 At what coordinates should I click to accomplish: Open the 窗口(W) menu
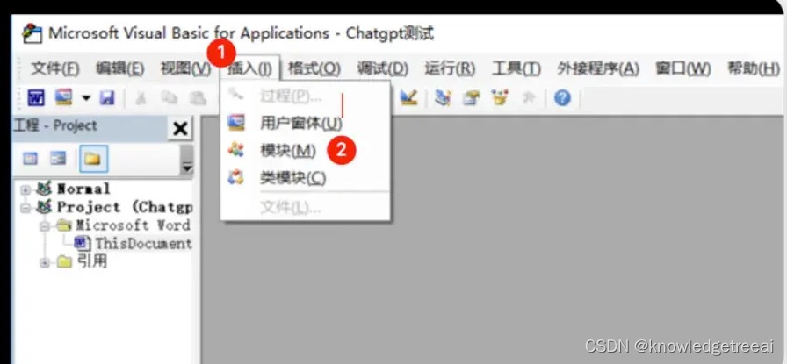coord(683,68)
